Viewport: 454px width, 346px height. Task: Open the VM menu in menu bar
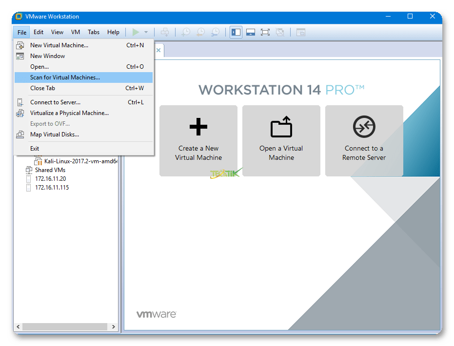[x=76, y=32]
